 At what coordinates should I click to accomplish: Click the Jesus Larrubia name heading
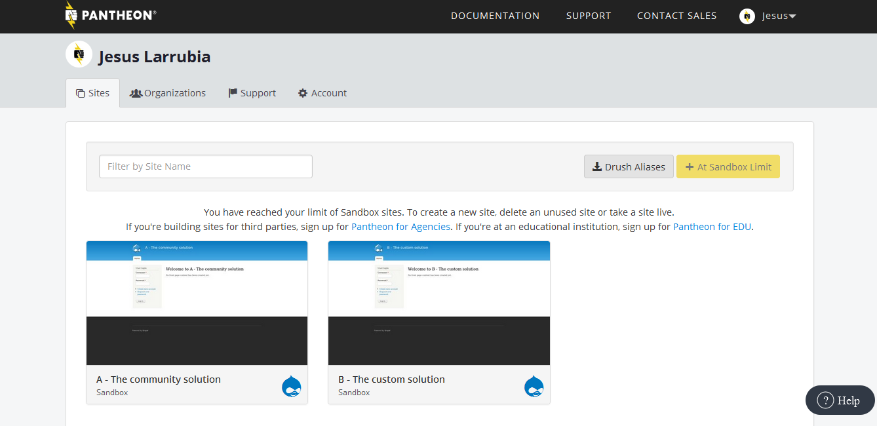(155, 57)
